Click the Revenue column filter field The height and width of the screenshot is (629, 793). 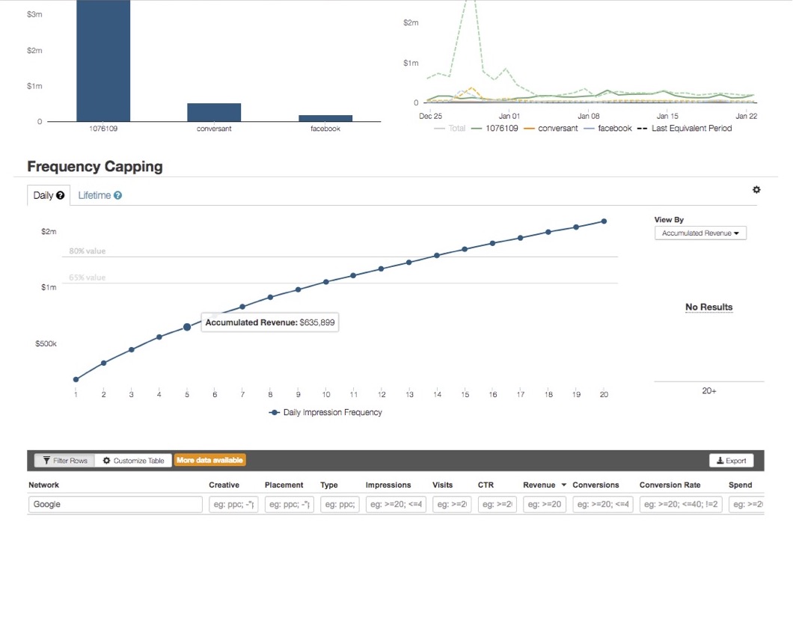coord(544,504)
